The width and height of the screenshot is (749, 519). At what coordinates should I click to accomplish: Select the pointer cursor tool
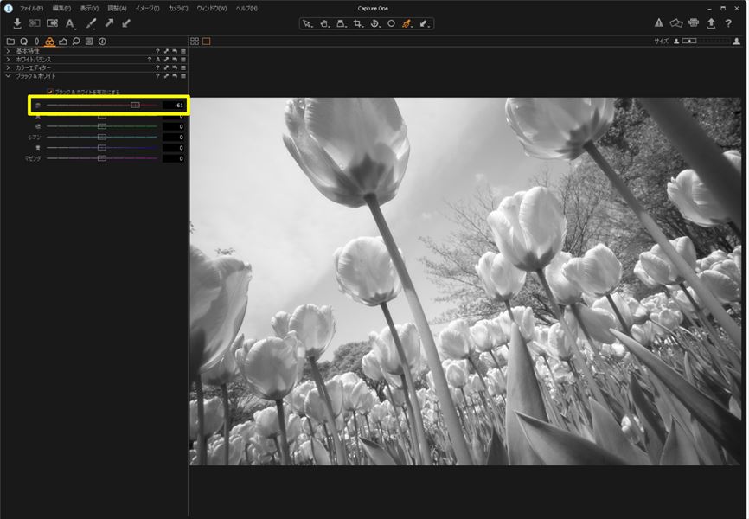click(x=308, y=23)
